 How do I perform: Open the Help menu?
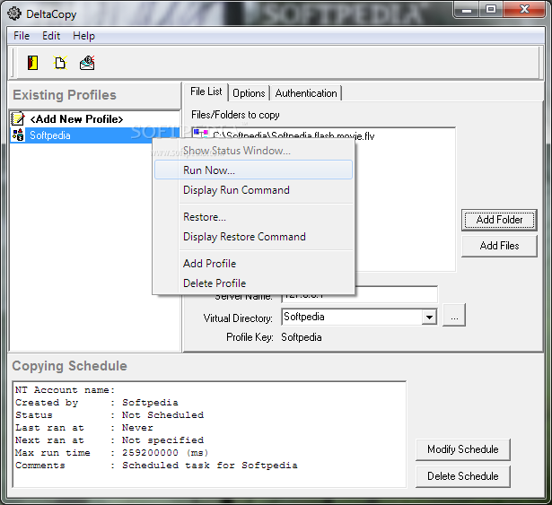coord(83,36)
